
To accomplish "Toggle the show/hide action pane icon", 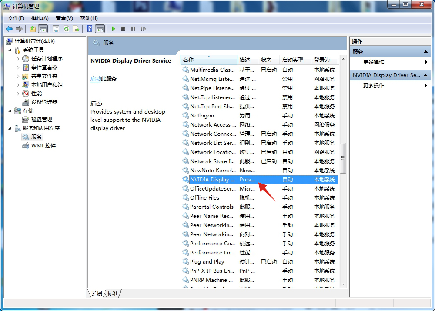I will pyautogui.click(x=100, y=29).
